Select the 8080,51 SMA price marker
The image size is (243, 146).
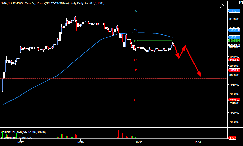(x=234, y=37)
